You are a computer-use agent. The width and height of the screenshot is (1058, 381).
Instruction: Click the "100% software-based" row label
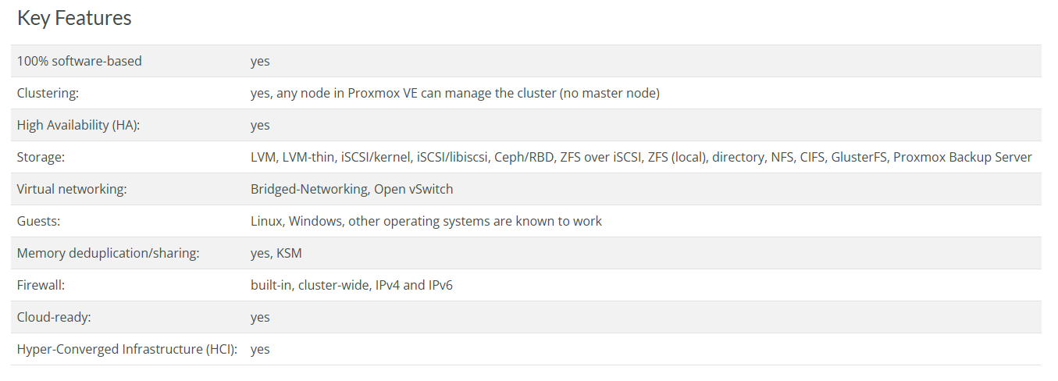pos(80,61)
